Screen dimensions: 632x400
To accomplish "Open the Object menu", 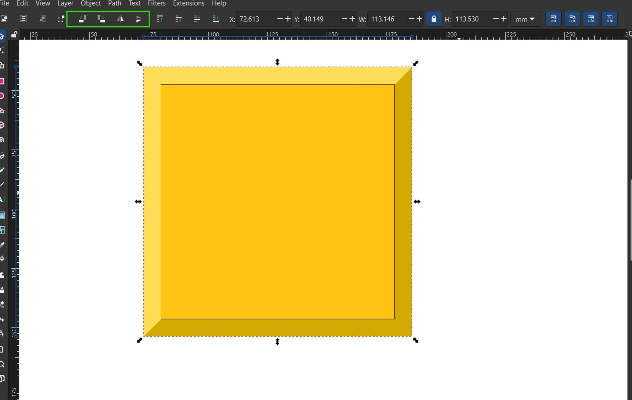I will (91, 3).
